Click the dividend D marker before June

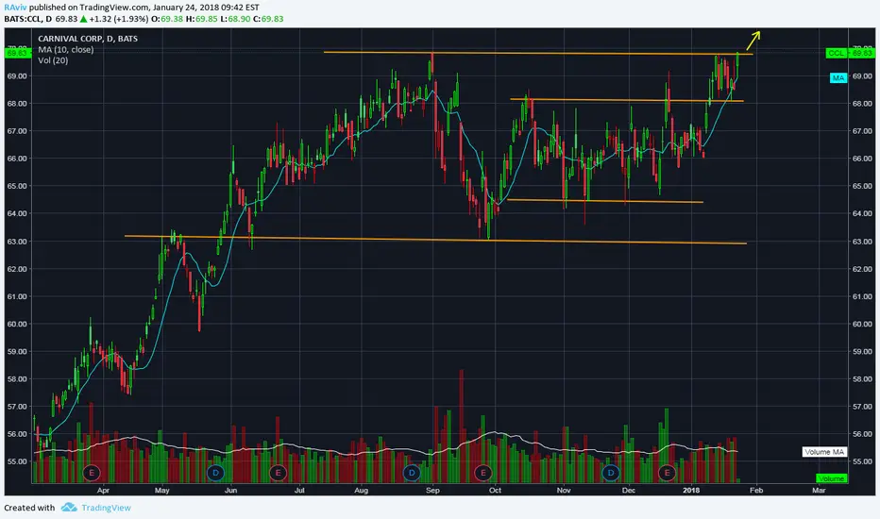[x=215, y=473]
